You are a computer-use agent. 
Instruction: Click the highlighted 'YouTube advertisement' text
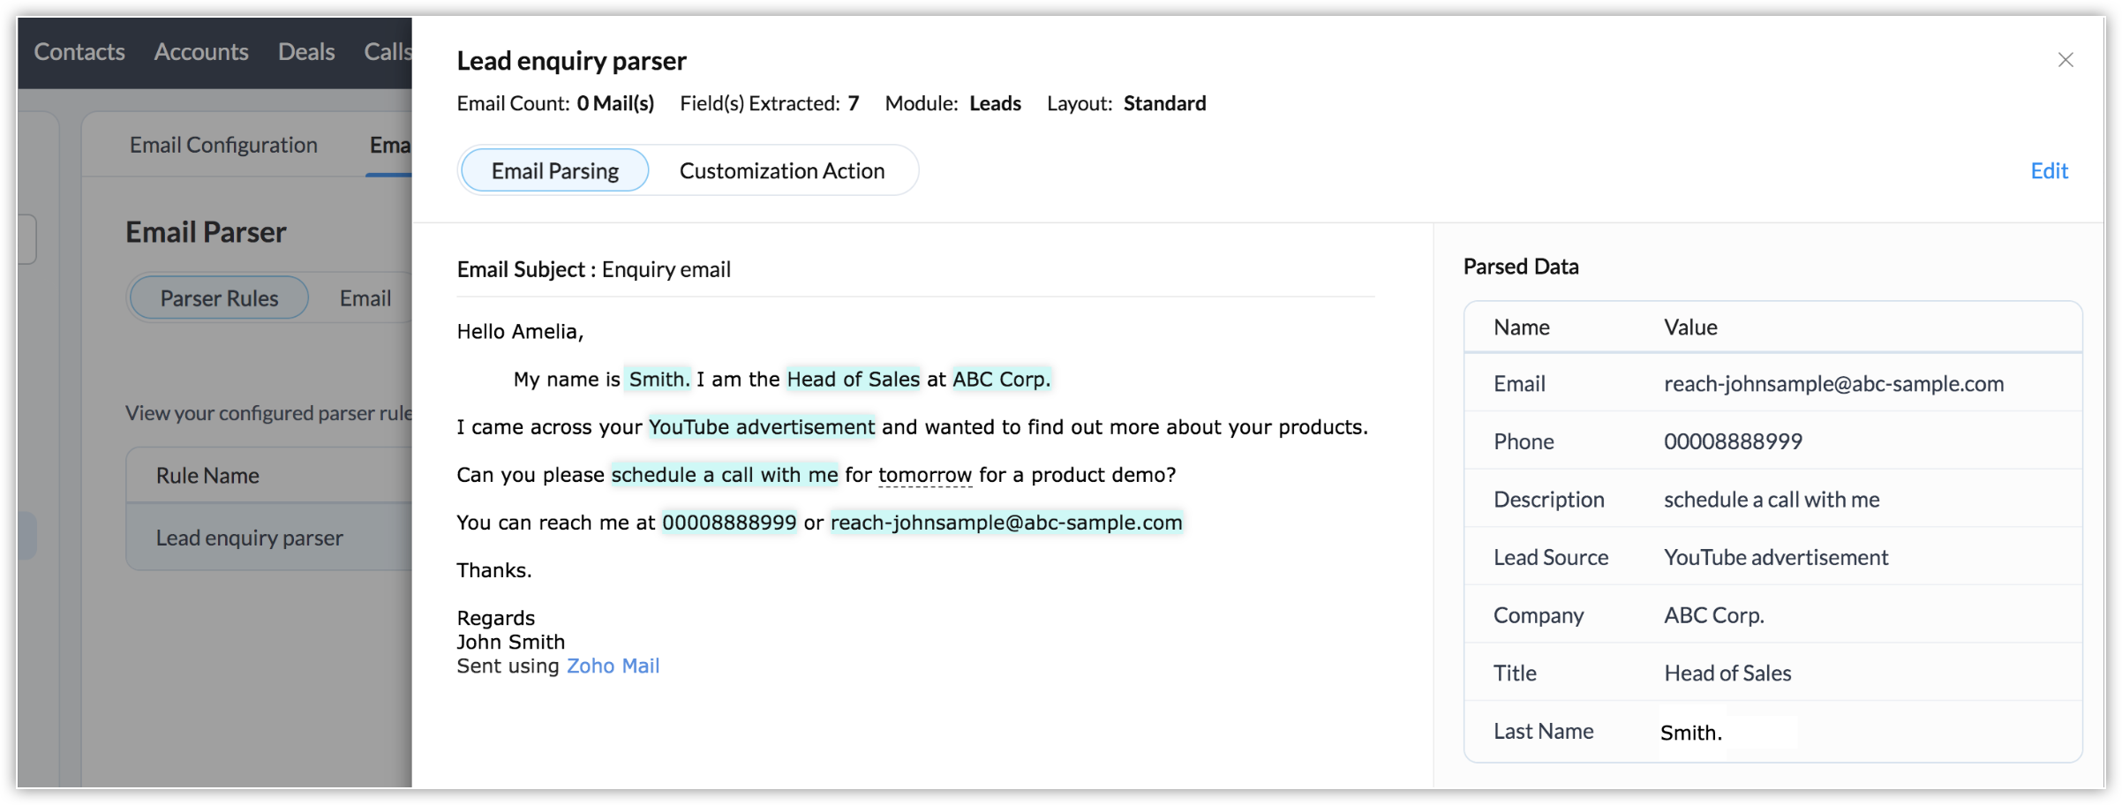point(762,426)
